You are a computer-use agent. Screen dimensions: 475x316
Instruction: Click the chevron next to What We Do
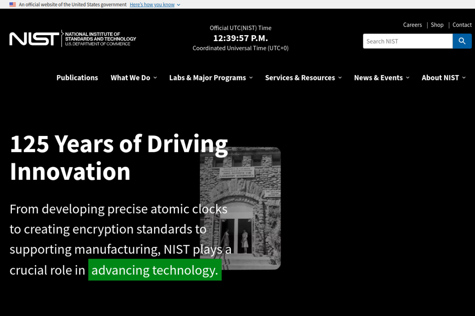pyautogui.click(x=155, y=78)
